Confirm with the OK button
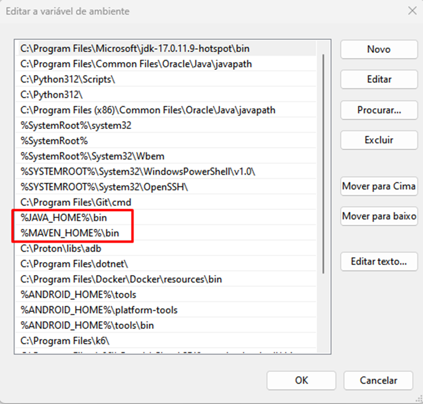Image resolution: width=423 pixels, height=404 pixels. pyautogui.click(x=301, y=380)
